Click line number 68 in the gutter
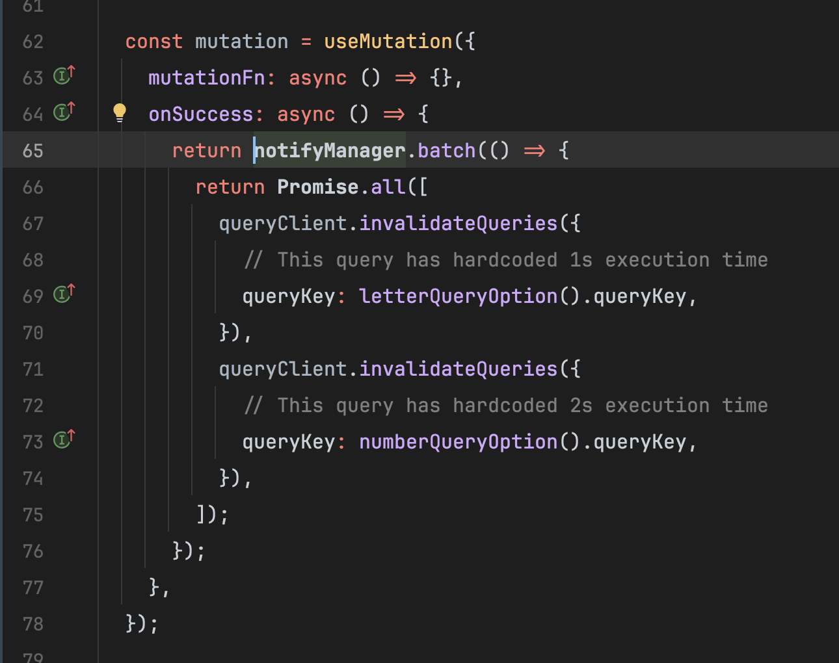The width and height of the screenshot is (839, 663). click(33, 260)
